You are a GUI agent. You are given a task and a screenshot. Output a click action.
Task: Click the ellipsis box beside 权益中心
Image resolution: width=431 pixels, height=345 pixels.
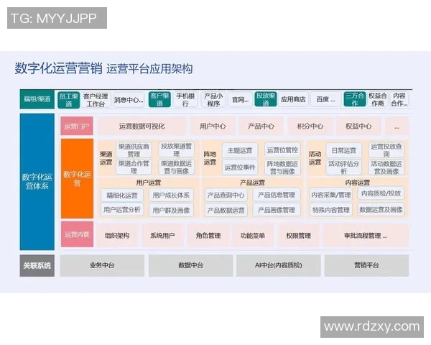tap(397, 126)
